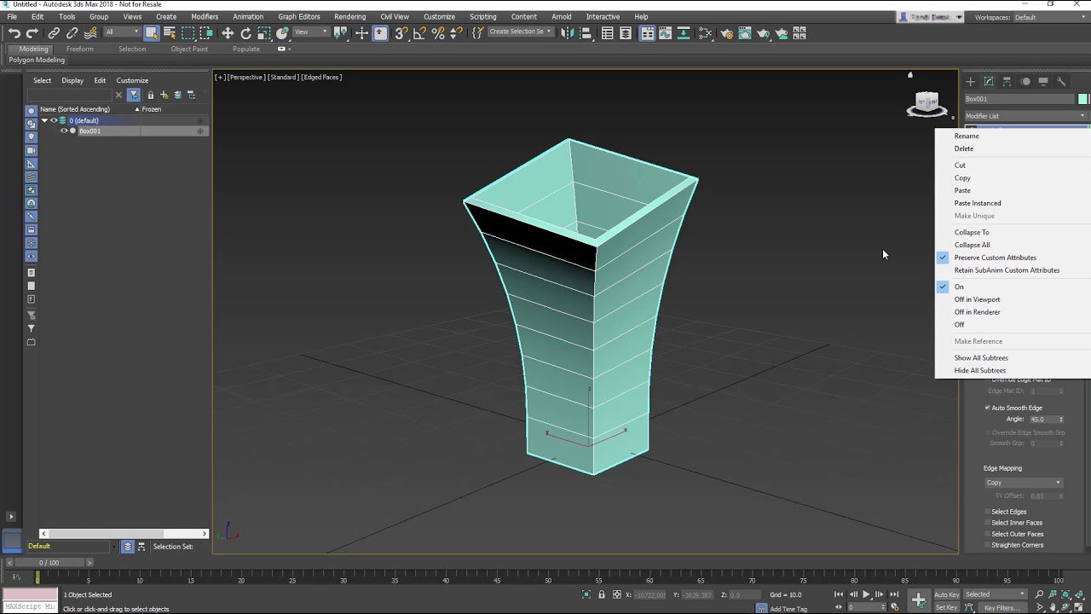Click the Render Setup teapot icon

click(726, 33)
